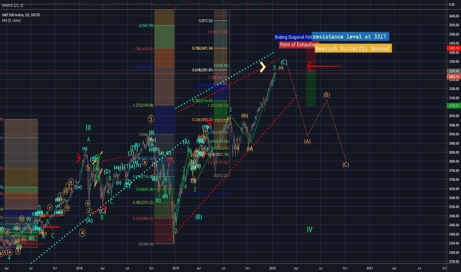Select the Fibonacci label "2(3547.59)"
The width and height of the screenshot is (461, 272).
coord(146,26)
